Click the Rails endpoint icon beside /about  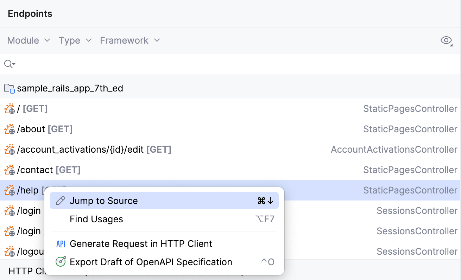[10, 129]
